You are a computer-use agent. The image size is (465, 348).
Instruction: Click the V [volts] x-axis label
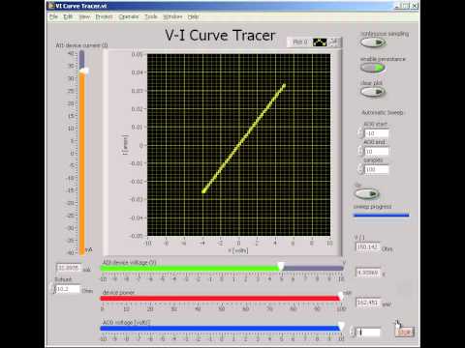click(x=238, y=250)
